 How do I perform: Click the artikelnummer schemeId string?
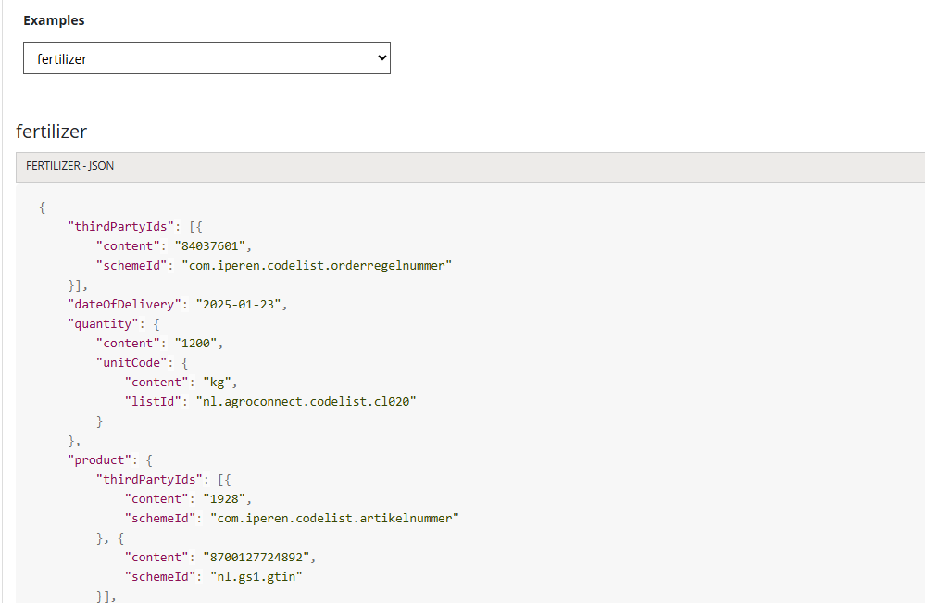334,518
